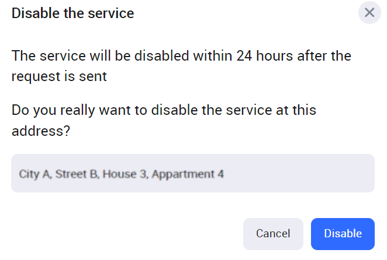Focus the field showing City A, Street B
387x260 pixels.
pos(193,174)
